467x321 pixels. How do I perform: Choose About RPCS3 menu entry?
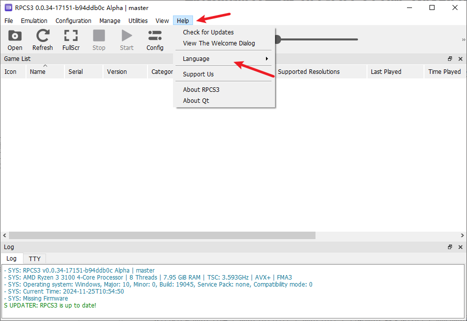(x=201, y=90)
